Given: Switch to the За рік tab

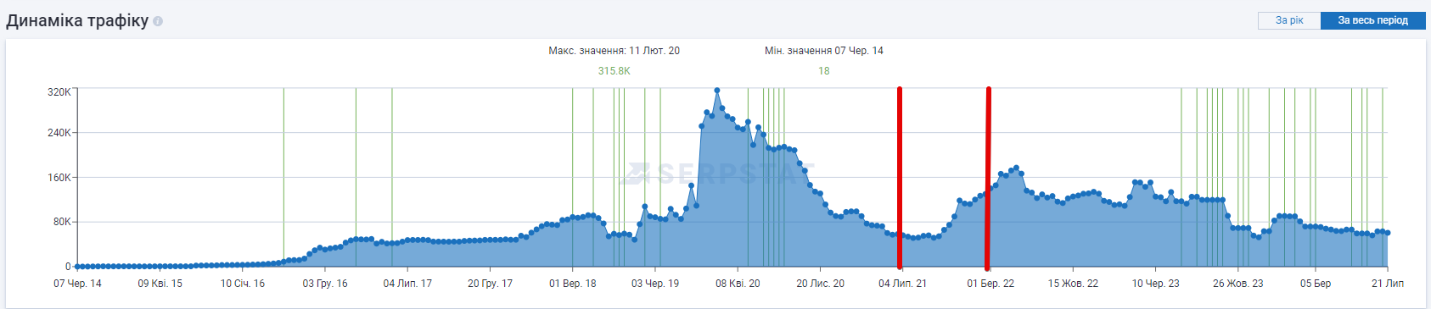Looking at the screenshot, I should coord(1289,20).
